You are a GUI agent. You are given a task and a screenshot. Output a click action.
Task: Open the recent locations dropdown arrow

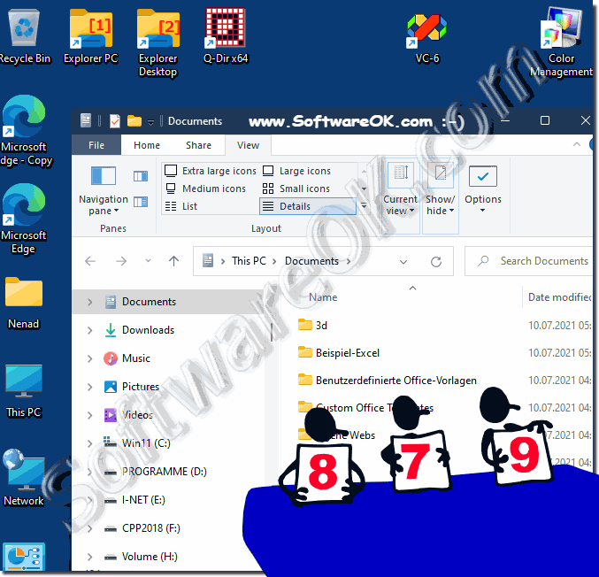(148, 261)
